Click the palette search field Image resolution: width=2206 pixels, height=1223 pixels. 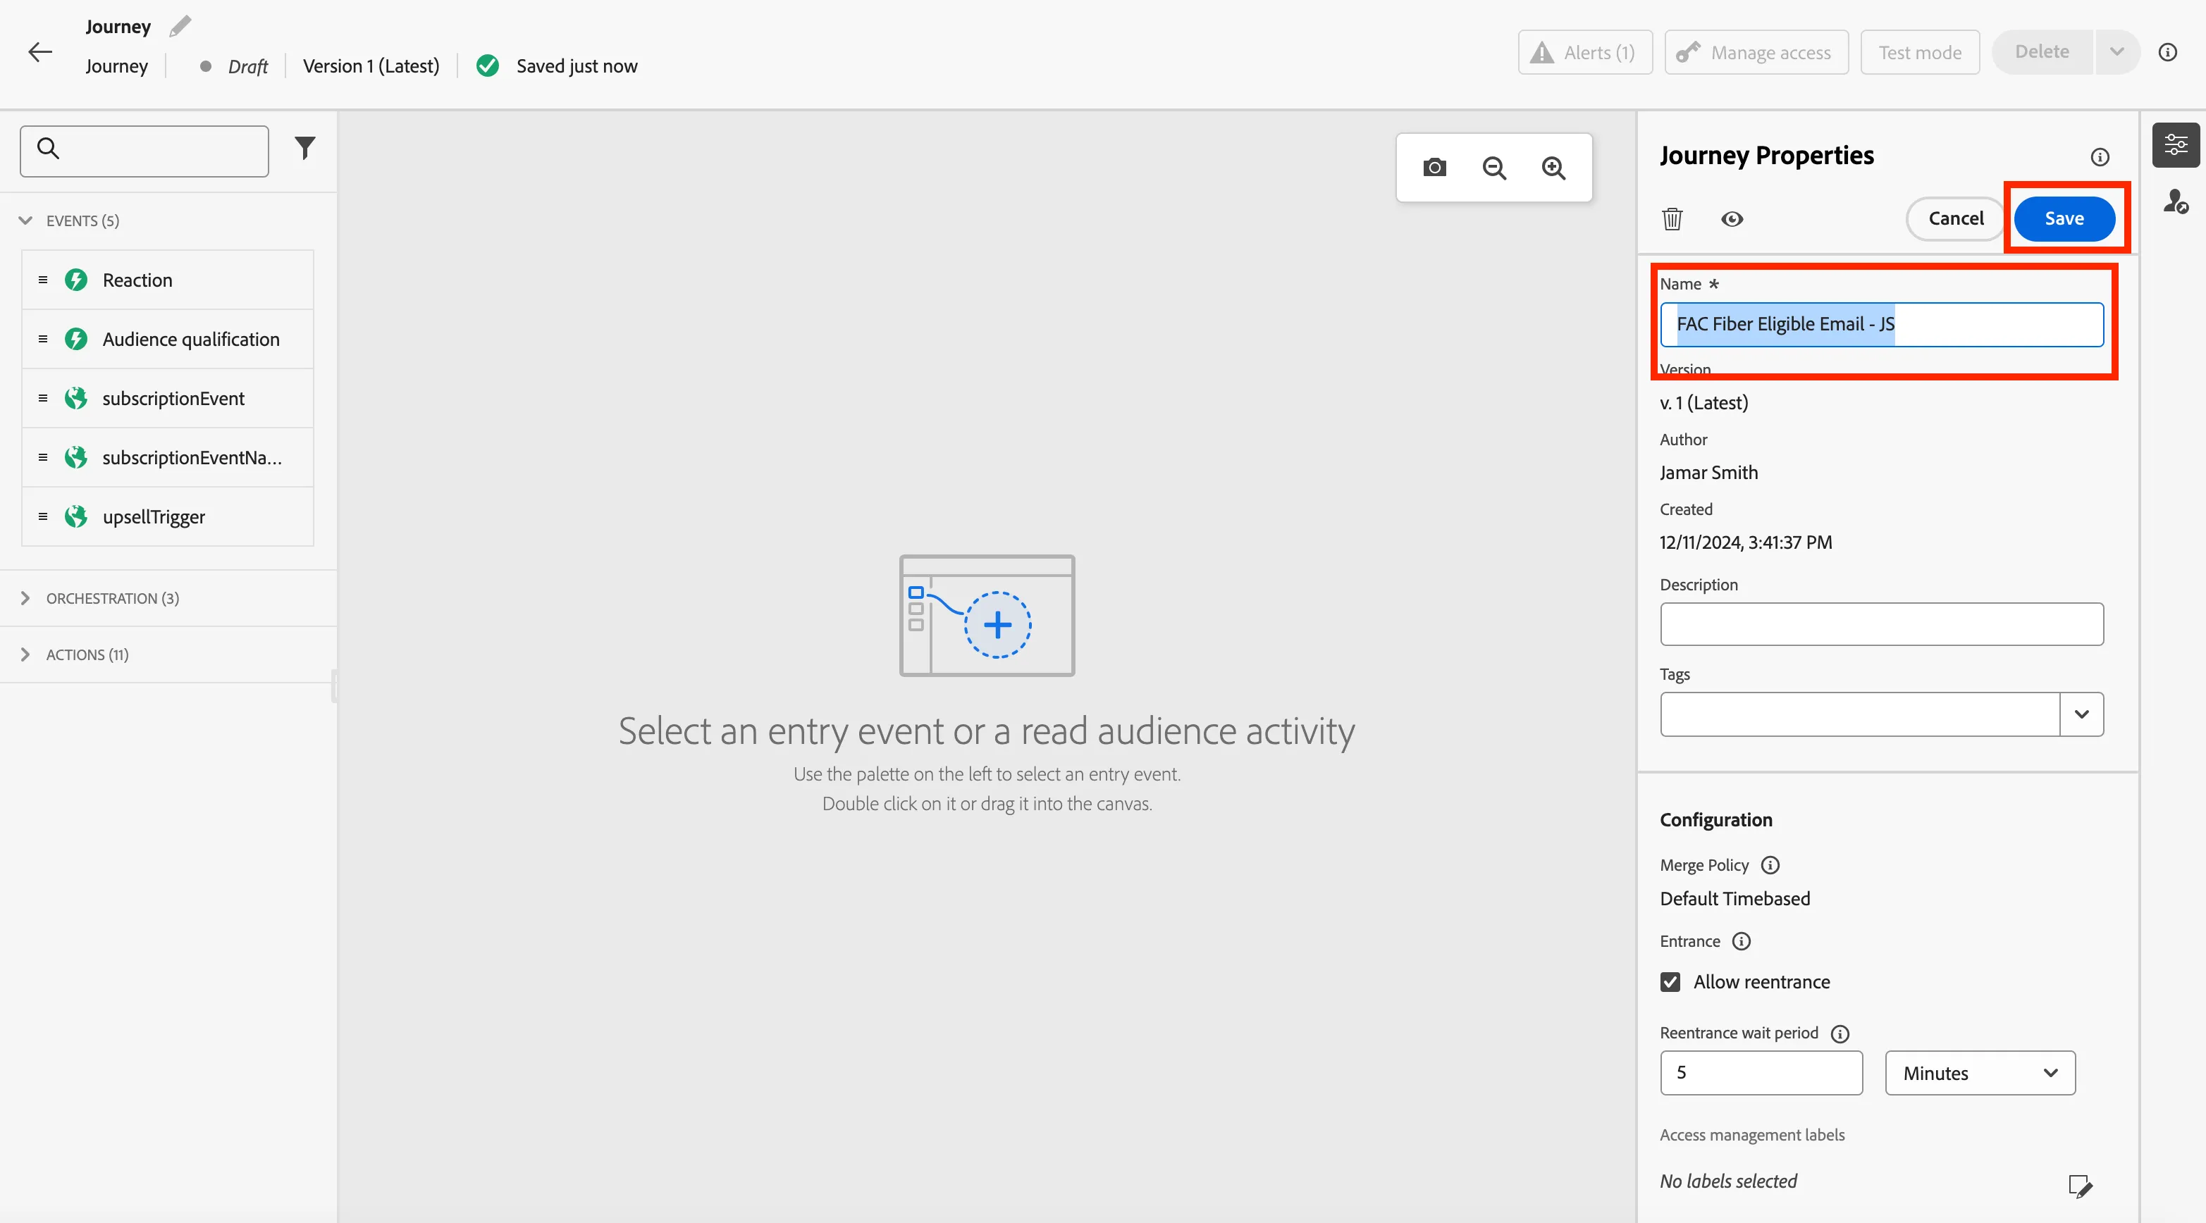(x=144, y=151)
